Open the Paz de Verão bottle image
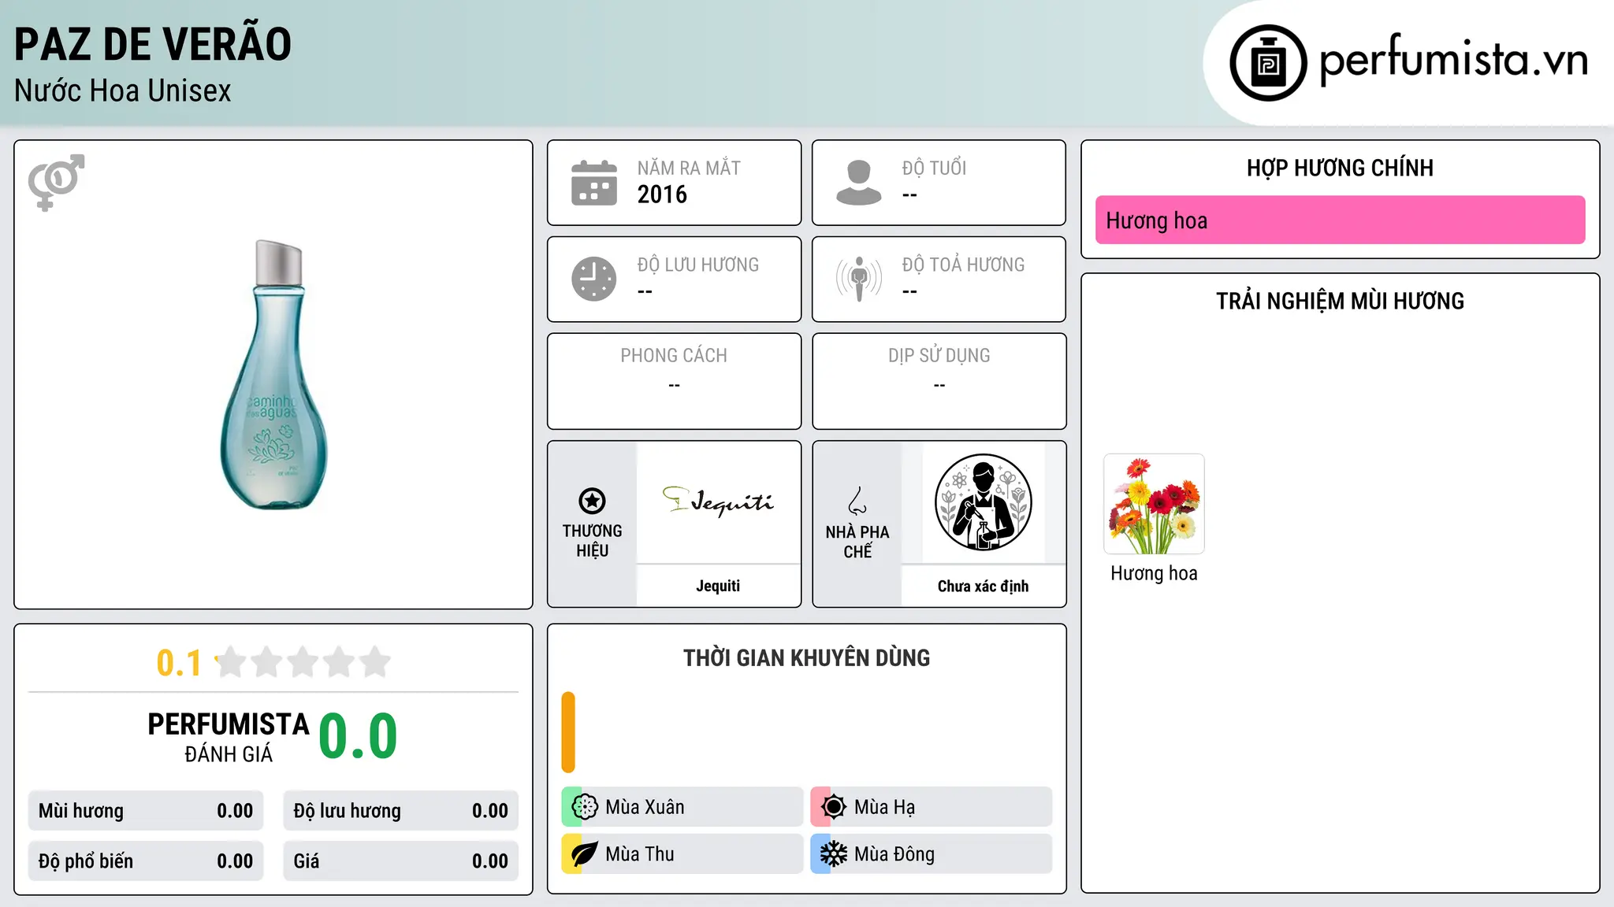The width and height of the screenshot is (1614, 907). pyautogui.click(x=273, y=375)
